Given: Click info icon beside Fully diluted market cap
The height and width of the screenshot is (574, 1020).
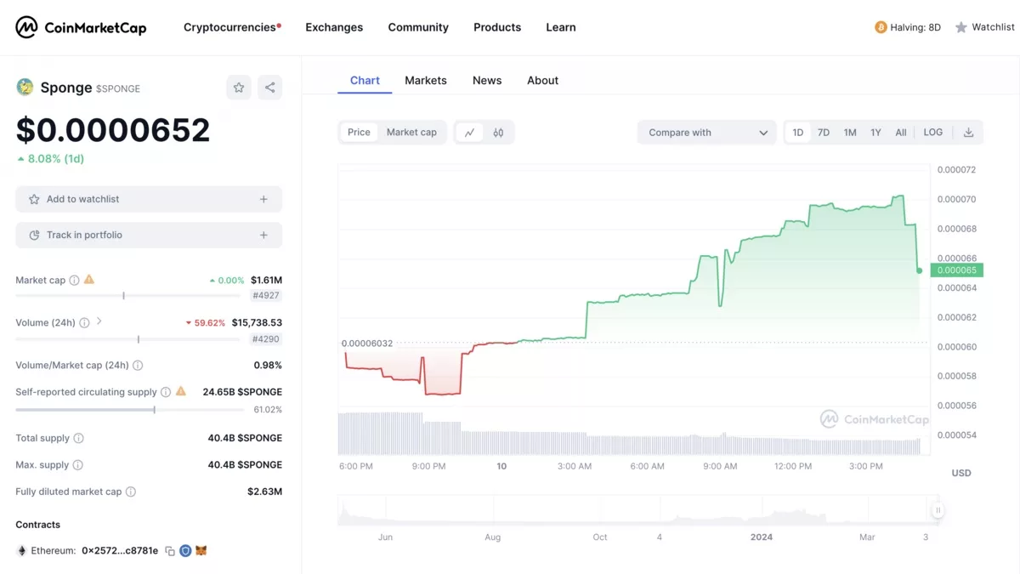Looking at the screenshot, I should [131, 492].
